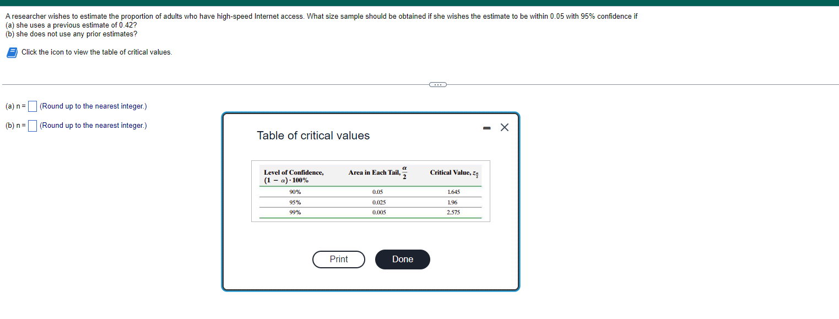Click the 'Table of critical values' heading
The image size is (839, 319).
313,136
